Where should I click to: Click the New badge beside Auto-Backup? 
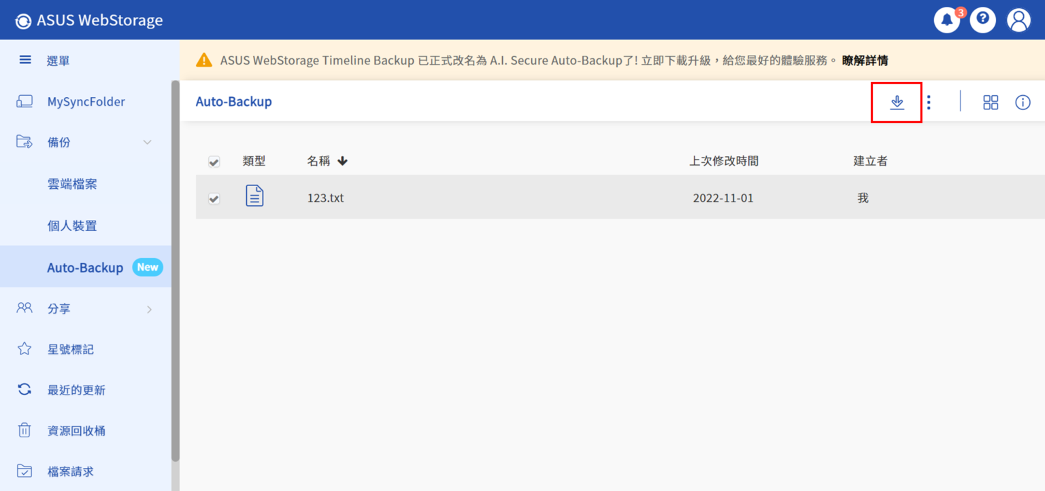click(147, 267)
